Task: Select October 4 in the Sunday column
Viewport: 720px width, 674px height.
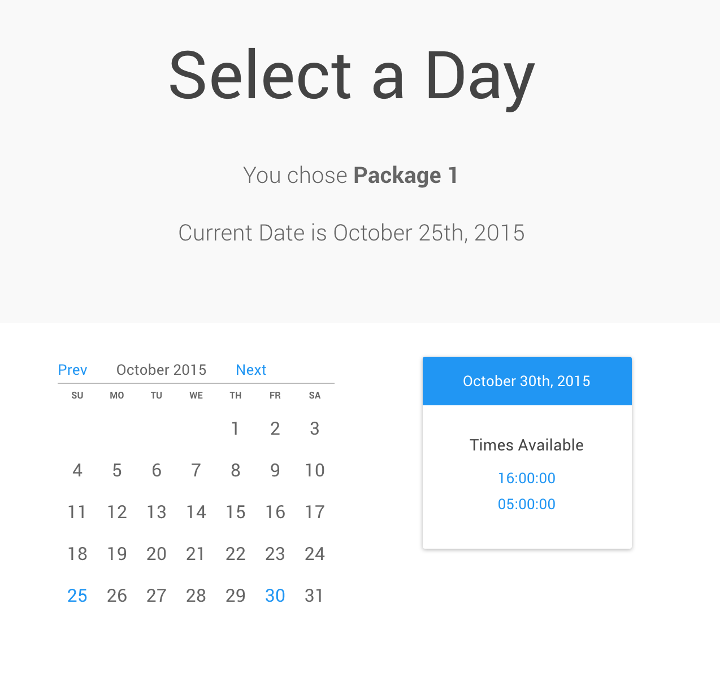Action: coord(77,470)
